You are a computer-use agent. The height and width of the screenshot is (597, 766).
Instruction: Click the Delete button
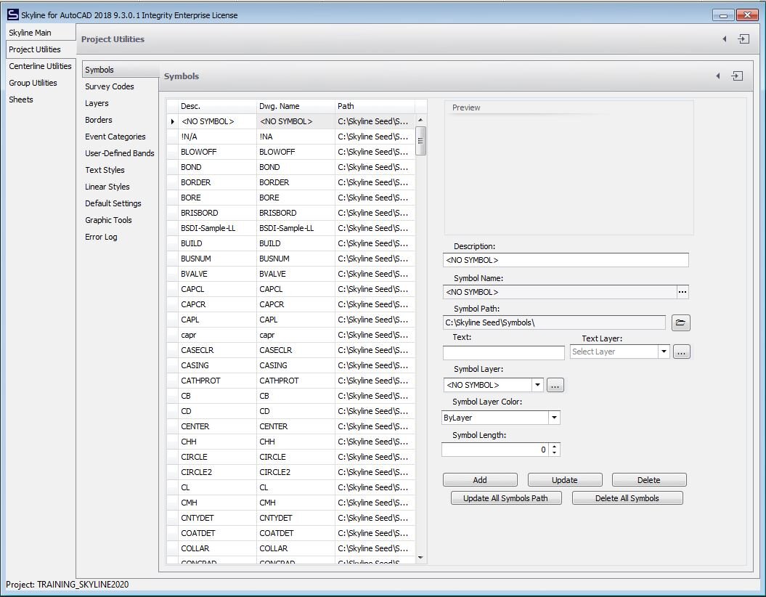(649, 480)
